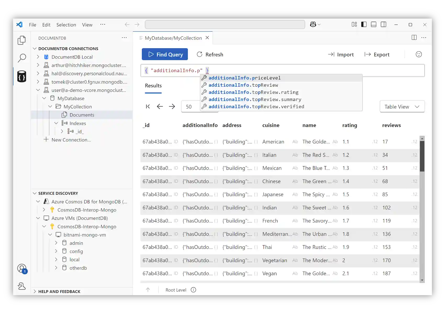This screenshot has width=445, height=314.
Task: Open the Table View dropdown
Action: [402, 106]
